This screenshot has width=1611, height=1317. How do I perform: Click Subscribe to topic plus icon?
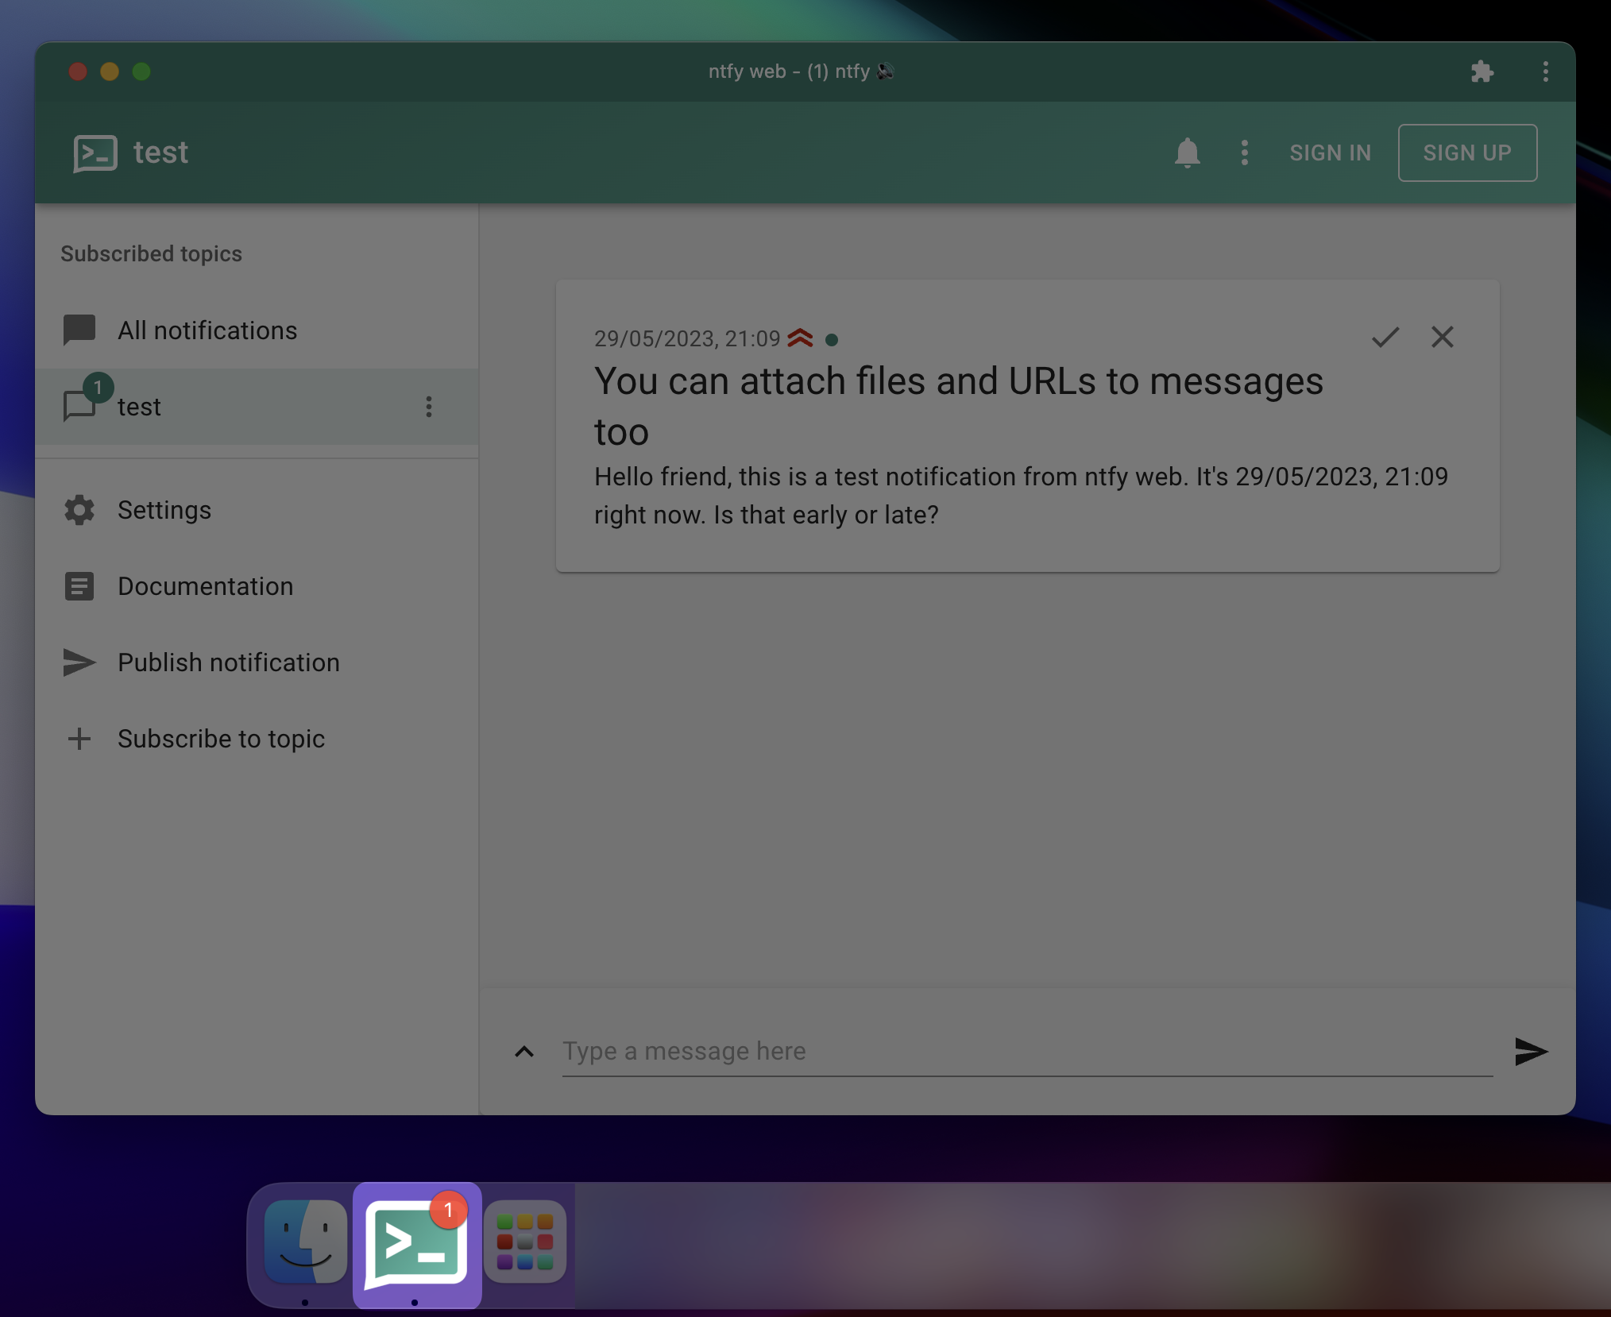(x=79, y=739)
